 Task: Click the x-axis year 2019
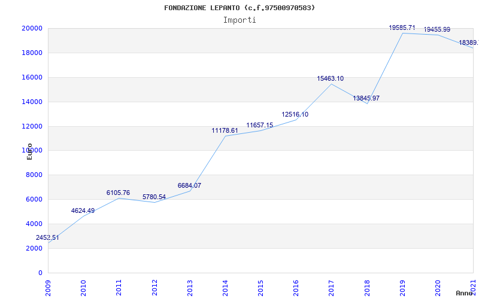pyautogui.click(x=402, y=288)
